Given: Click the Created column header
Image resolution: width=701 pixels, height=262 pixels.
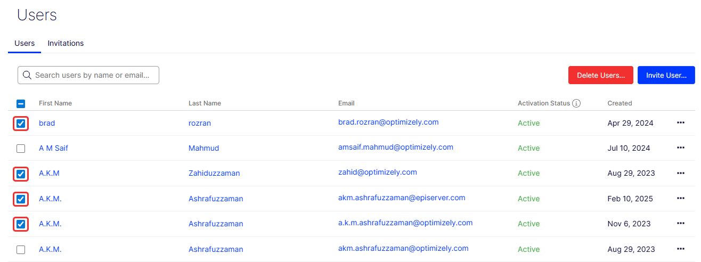Looking at the screenshot, I should click(620, 103).
